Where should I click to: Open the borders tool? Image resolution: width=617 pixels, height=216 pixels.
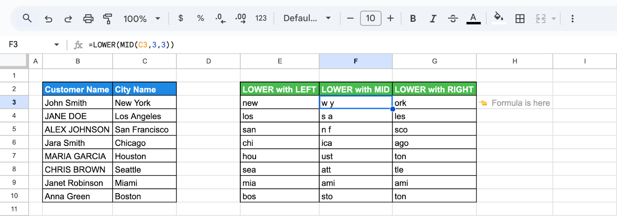(x=520, y=18)
